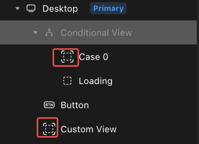Select the Loading layer name
This screenshot has height=144, width=199.
pos(96,81)
